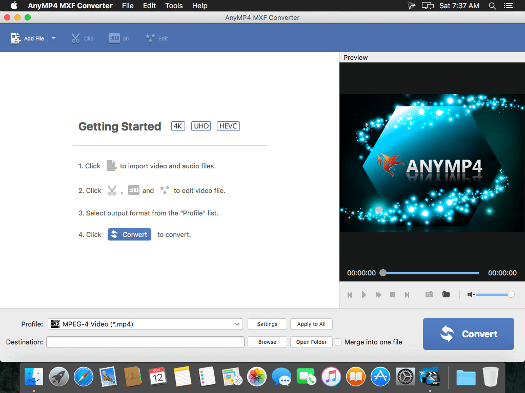This screenshot has height=393, width=525.
Task: Open the File menu
Action: [x=128, y=6]
